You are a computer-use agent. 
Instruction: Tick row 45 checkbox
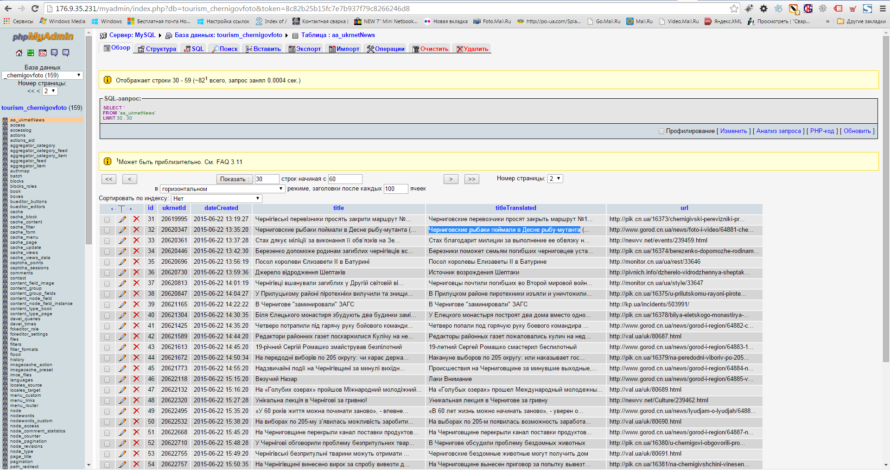coord(107,369)
